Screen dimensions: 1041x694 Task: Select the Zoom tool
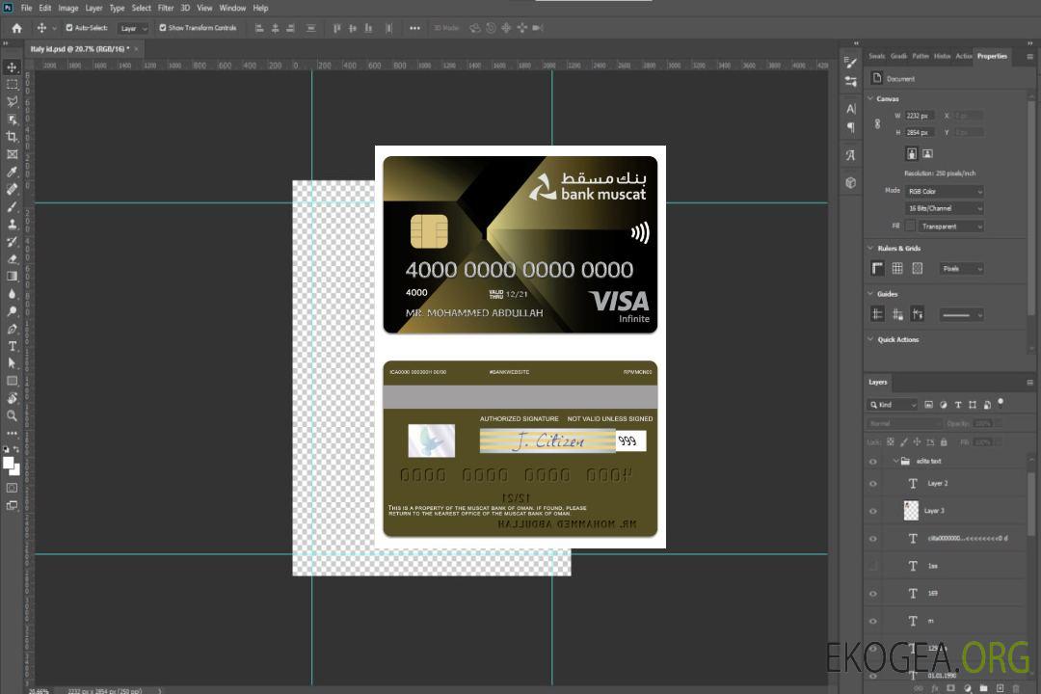pyautogui.click(x=12, y=415)
